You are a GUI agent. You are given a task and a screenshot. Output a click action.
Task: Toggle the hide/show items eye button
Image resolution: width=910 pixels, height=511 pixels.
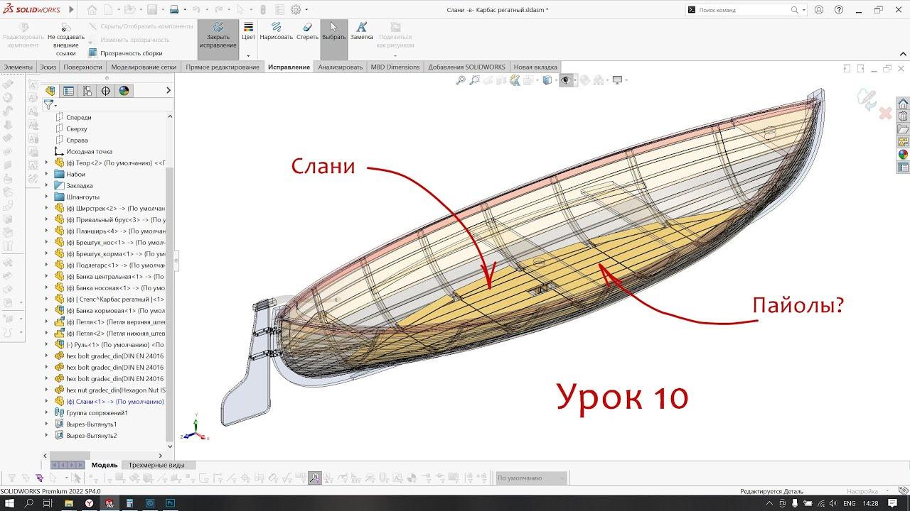coord(566,80)
